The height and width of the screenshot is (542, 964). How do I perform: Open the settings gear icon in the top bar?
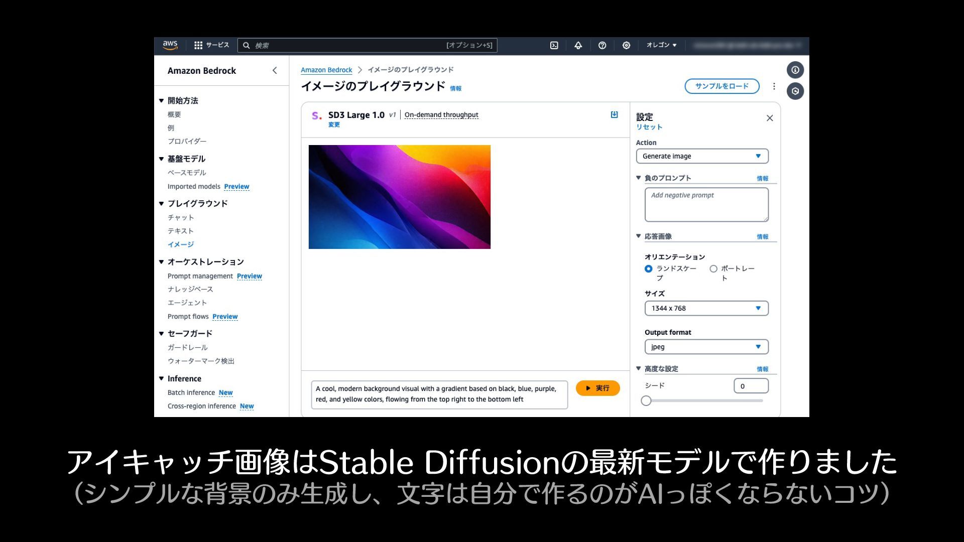coord(626,45)
